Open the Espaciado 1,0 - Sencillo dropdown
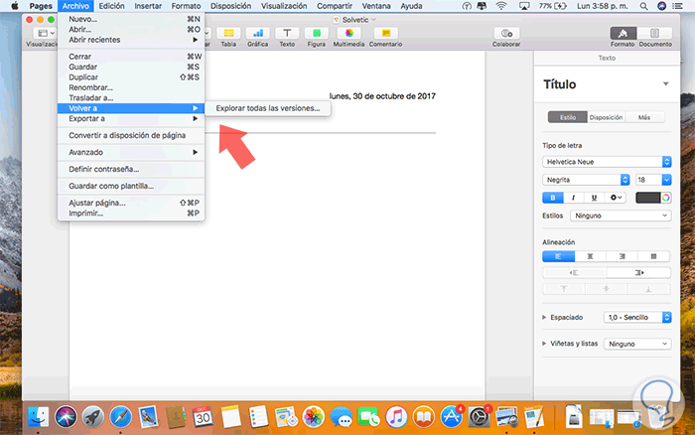 pyautogui.click(x=637, y=317)
